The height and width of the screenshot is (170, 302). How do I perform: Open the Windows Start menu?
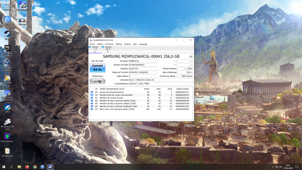pyautogui.click(x=3, y=167)
